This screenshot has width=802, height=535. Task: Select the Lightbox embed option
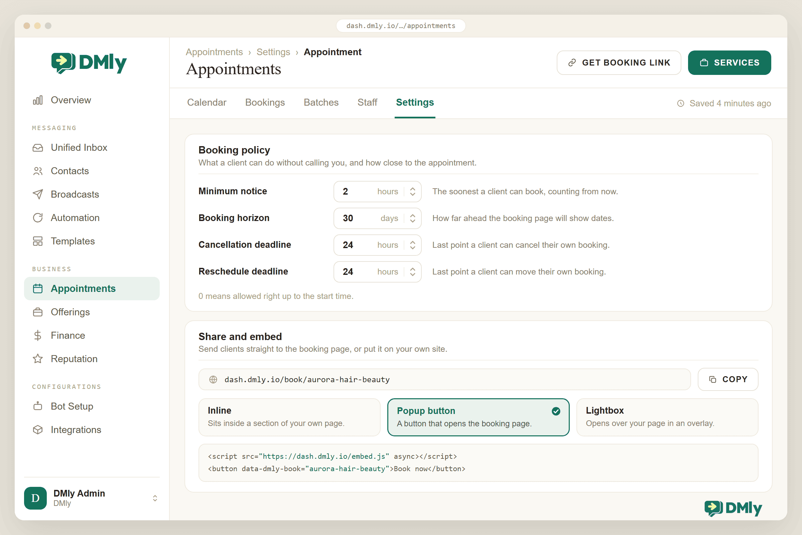(667, 417)
